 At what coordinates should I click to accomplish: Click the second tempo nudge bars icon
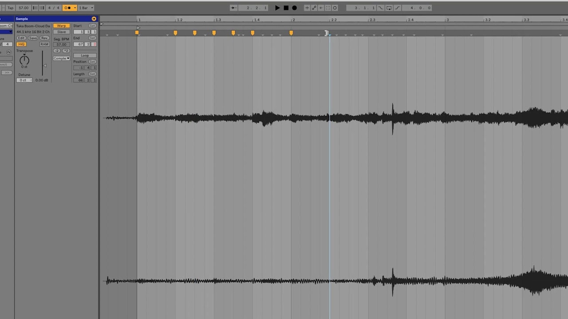pos(42,8)
